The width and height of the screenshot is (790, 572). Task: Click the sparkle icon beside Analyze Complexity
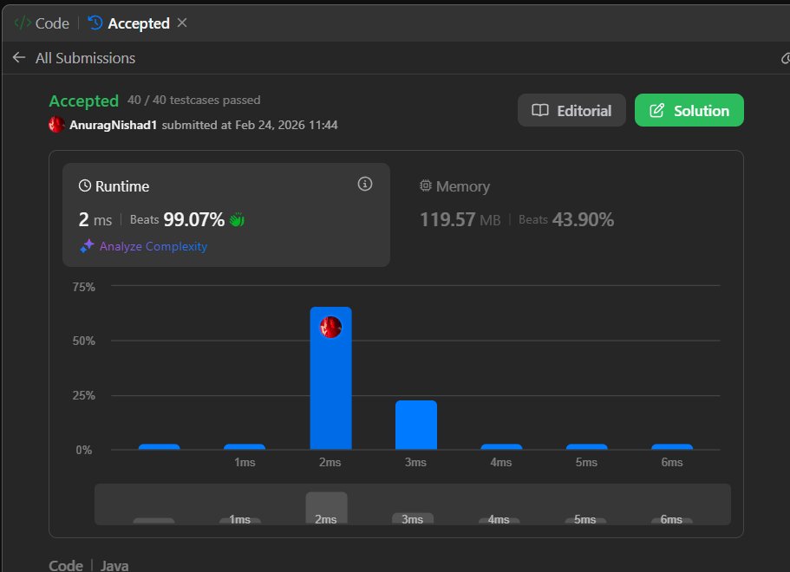[88, 246]
